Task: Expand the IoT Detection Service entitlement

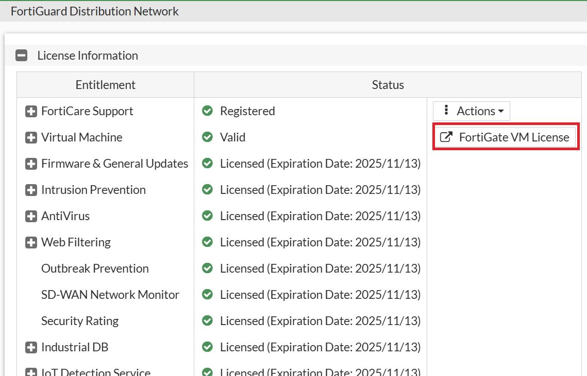Action: coord(31,372)
